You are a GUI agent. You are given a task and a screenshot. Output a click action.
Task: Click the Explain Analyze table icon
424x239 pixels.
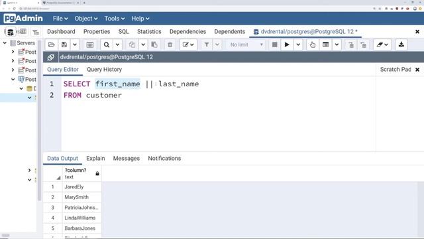click(x=325, y=44)
